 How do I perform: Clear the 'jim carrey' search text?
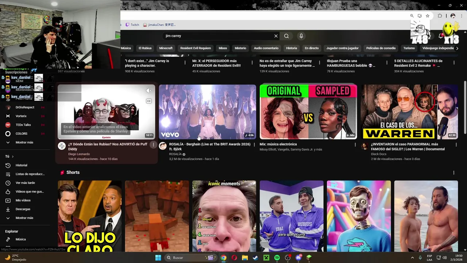coord(276,36)
